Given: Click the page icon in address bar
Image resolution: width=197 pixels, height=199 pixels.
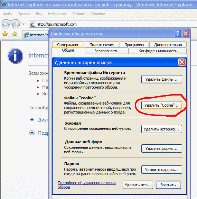Looking at the screenshot, I should pyautogui.click(x=32, y=24).
